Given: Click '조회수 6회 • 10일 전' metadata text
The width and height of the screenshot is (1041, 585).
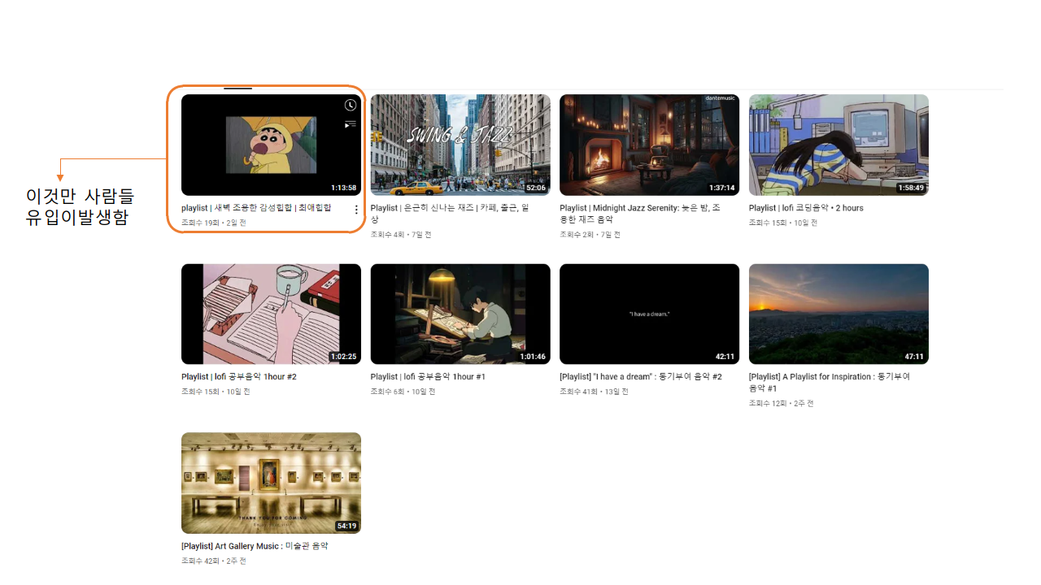Looking at the screenshot, I should tap(403, 392).
